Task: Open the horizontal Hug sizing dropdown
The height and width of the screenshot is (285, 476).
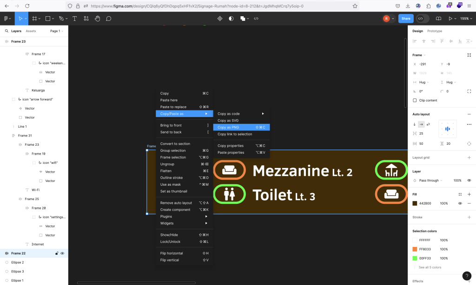Action: pyautogui.click(x=423, y=82)
